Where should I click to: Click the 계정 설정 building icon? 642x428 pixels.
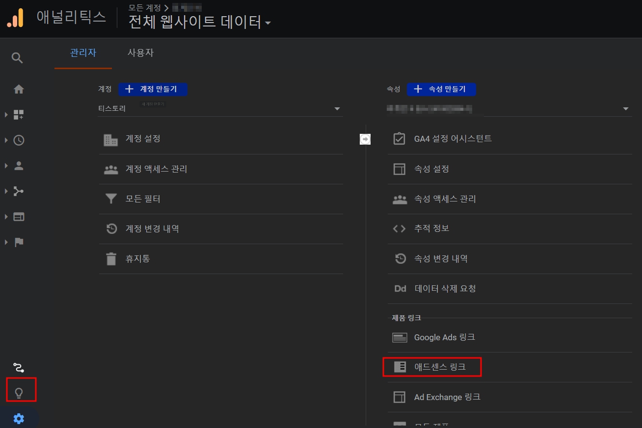pos(111,140)
